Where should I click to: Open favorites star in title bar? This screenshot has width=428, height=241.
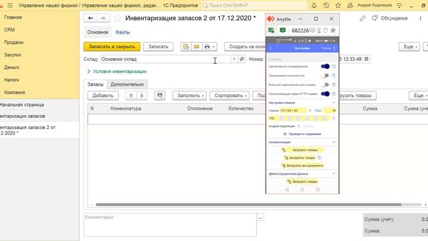point(338,5)
